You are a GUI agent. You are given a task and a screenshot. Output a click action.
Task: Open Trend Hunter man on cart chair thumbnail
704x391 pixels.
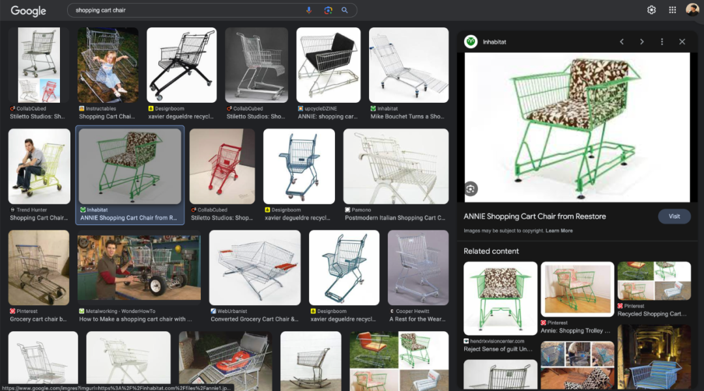tap(39, 167)
